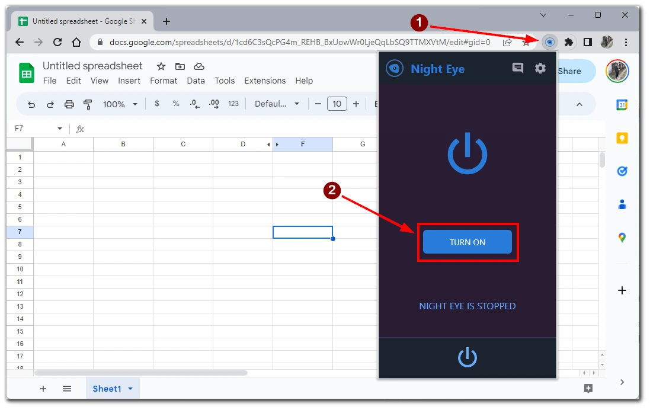
Task: Open a new Chrome tab
Action: [166, 21]
